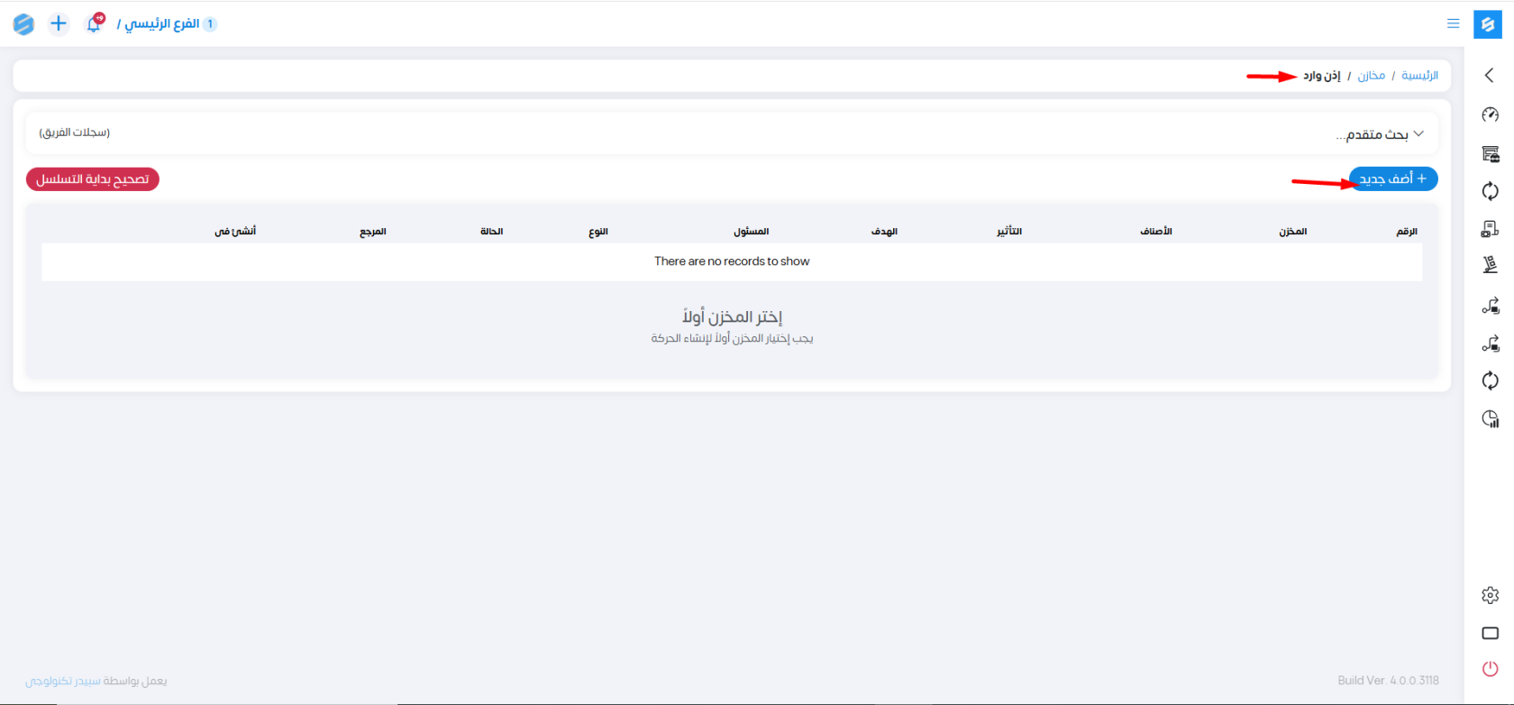Viewport: 1514px width, 705px height.
Task: Toggle the hamburger menu icon
Action: pos(1453,24)
